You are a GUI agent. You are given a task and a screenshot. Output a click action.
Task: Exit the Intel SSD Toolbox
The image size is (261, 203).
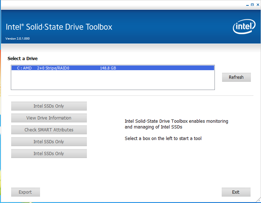pos(236,192)
